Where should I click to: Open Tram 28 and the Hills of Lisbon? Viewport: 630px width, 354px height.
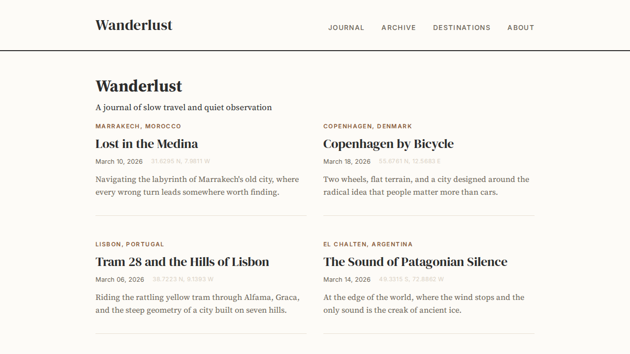[182, 262]
